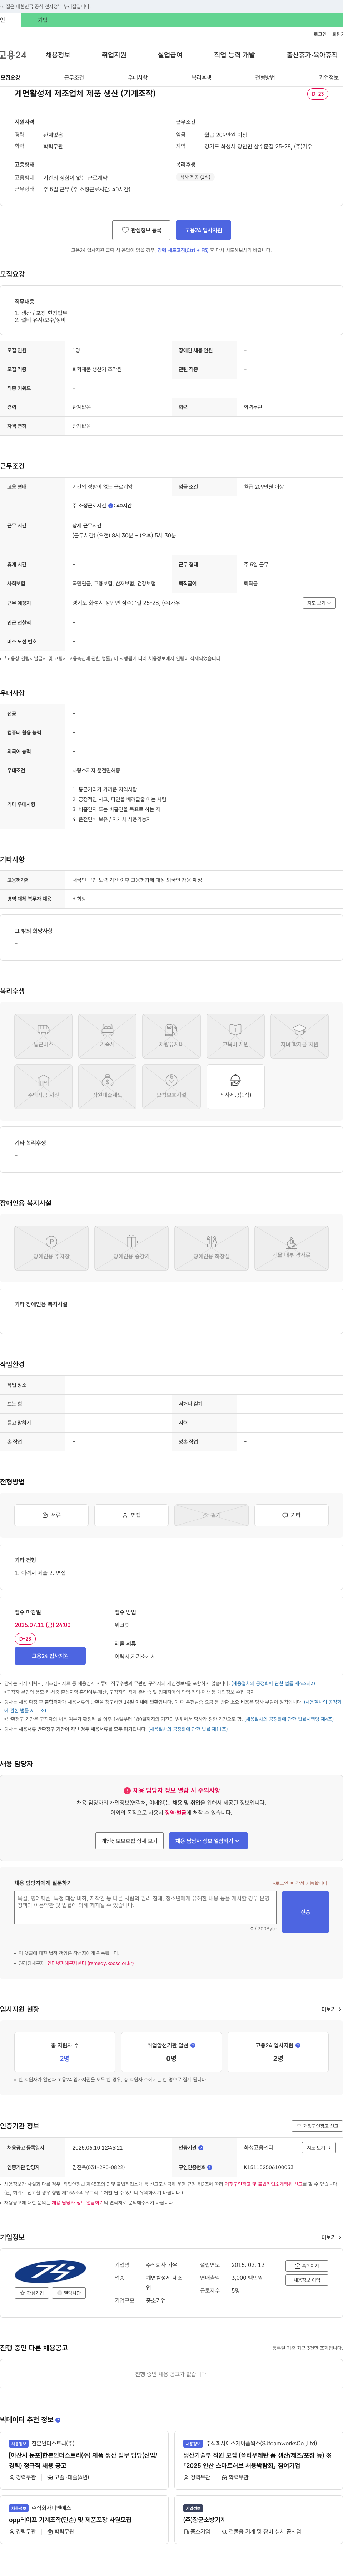
Task: Click the 로그인 link
Action: [x=320, y=34]
